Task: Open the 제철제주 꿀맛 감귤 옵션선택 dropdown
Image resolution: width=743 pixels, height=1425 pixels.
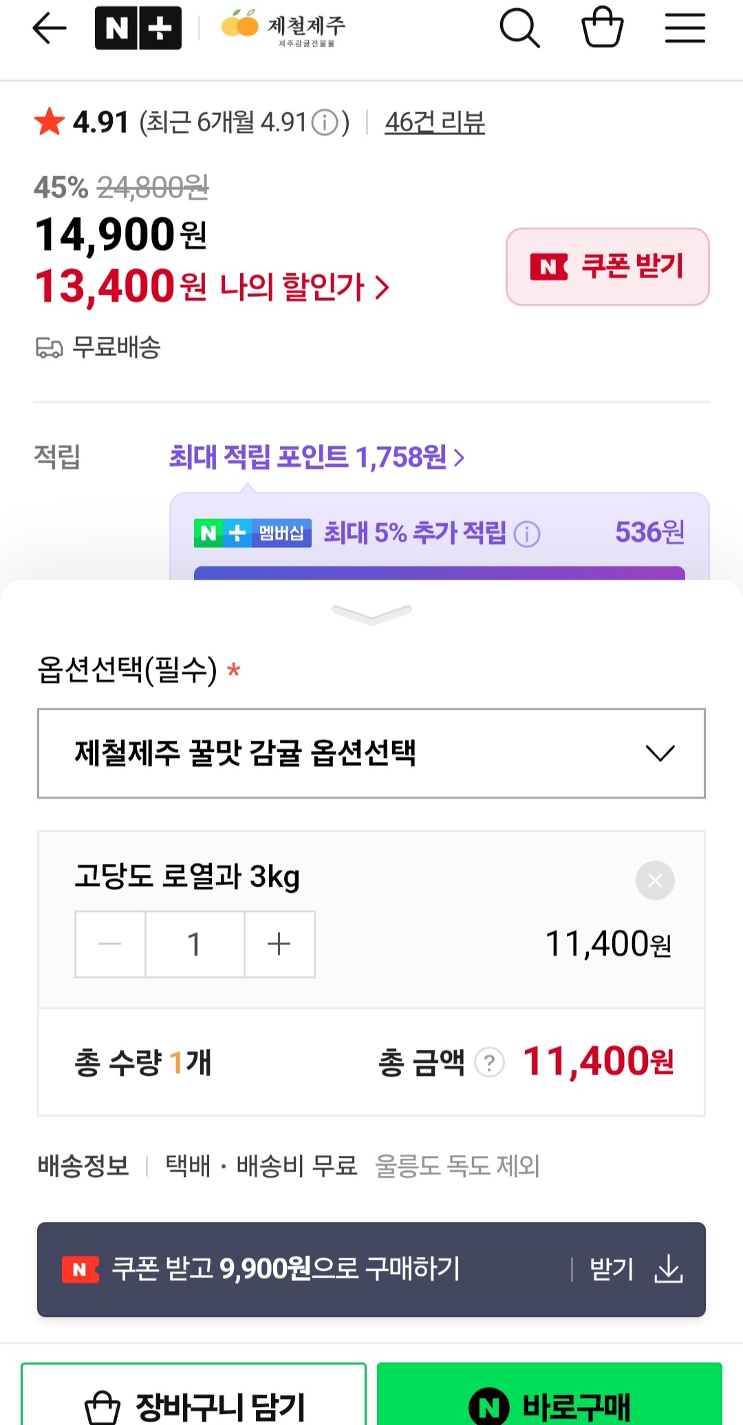Action: coord(371,753)
